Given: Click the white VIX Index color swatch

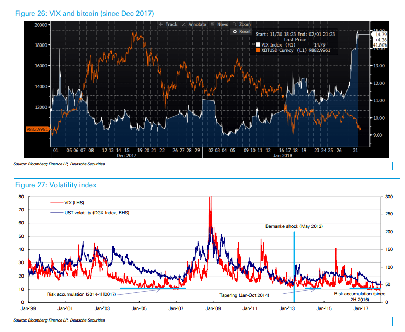Looking at the screenshot, I should pyautogui.click(x=258, y=45).
